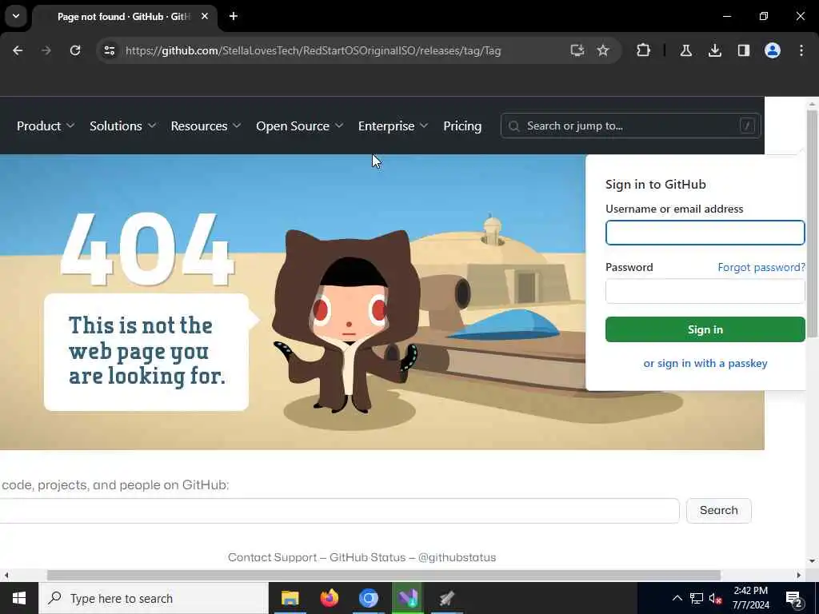Image resolution: width=819 pixels, height=614 pixels.
Task: Switch to Chromium browser in taskbar
Action: coord(368,598)
